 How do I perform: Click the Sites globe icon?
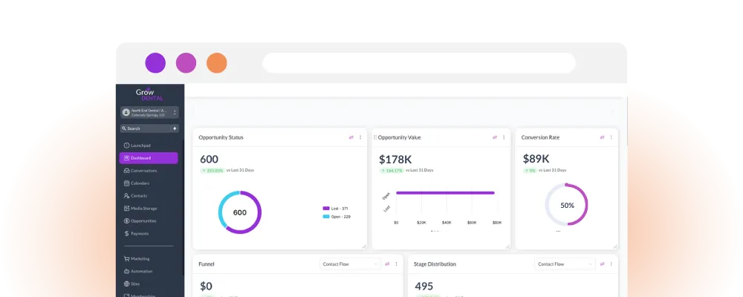[x=126, y=284]
